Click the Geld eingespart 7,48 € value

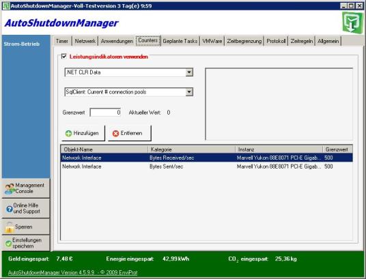(64, 259)
